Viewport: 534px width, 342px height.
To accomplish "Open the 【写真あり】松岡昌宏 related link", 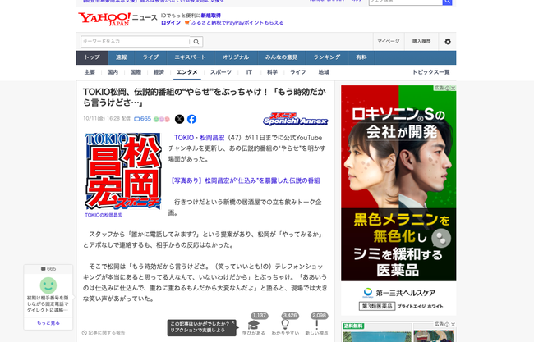I will click(x=244, y=180).
